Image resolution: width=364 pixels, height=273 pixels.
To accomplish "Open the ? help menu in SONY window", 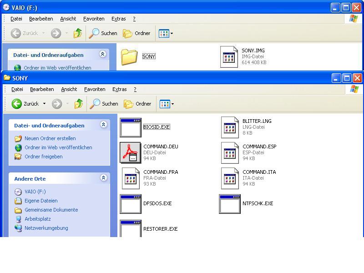I will click(x=135, y=89).
